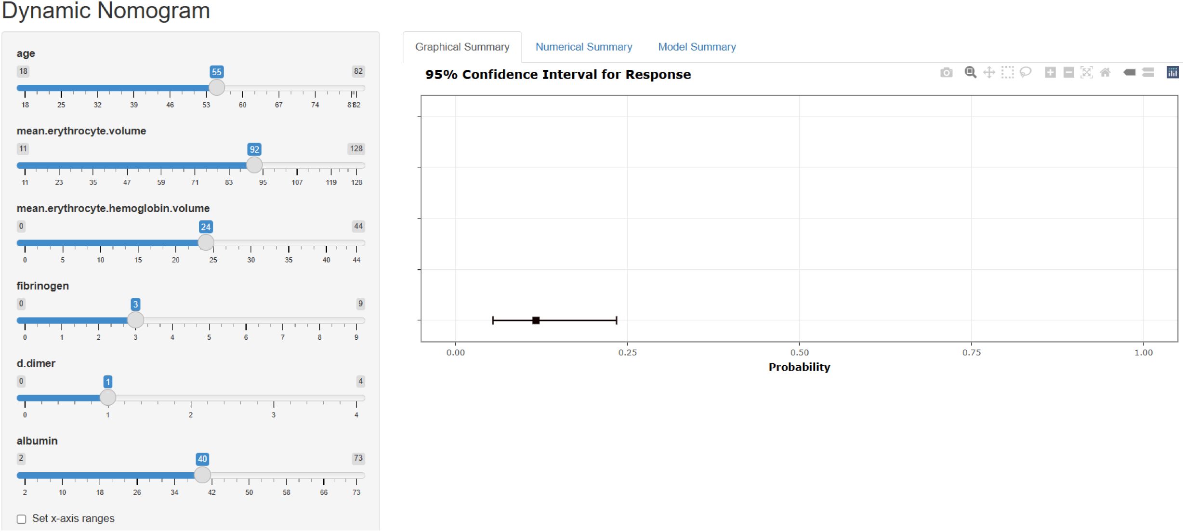
Task: Select the Pan tool in plot toolbar
Action: tap(989, 73)
